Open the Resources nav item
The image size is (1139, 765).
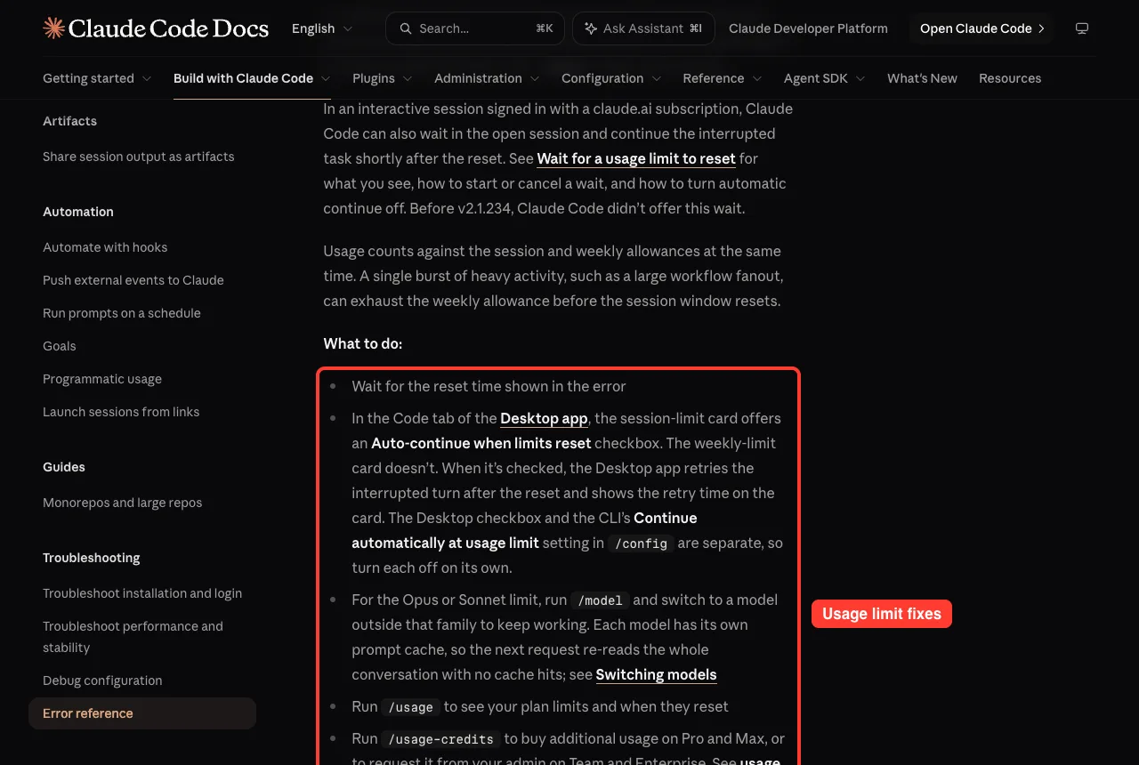tap(1010, 78)
